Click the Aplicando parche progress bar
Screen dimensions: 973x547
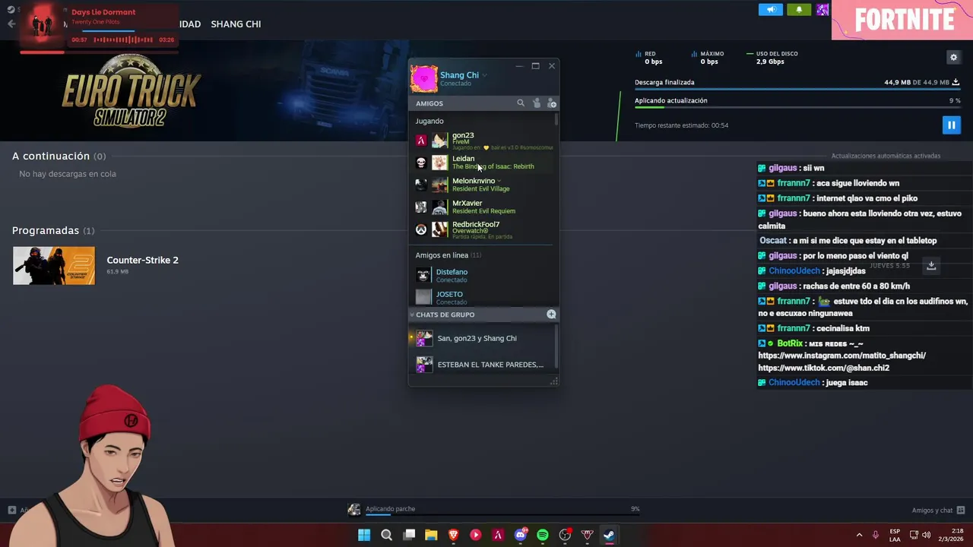click(x=502, y=514)
